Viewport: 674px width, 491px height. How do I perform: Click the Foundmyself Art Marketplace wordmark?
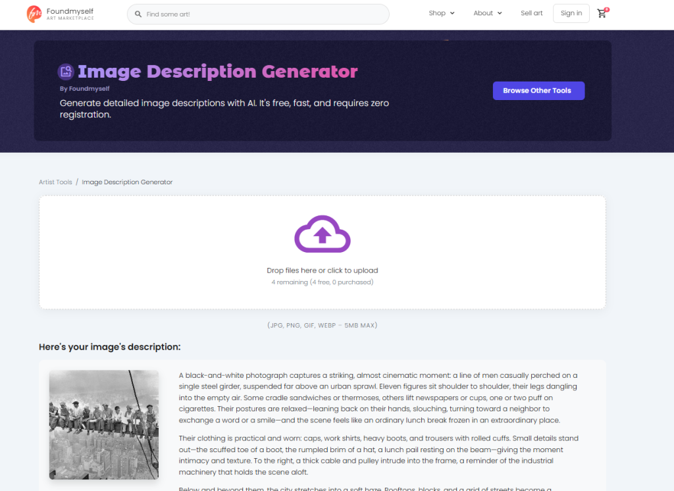pos(70,14)
